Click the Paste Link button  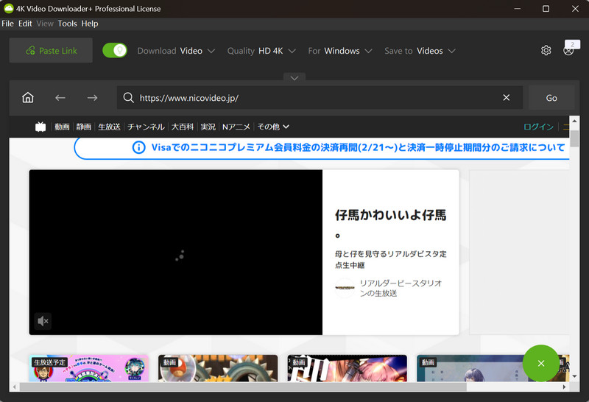[51, 50]
